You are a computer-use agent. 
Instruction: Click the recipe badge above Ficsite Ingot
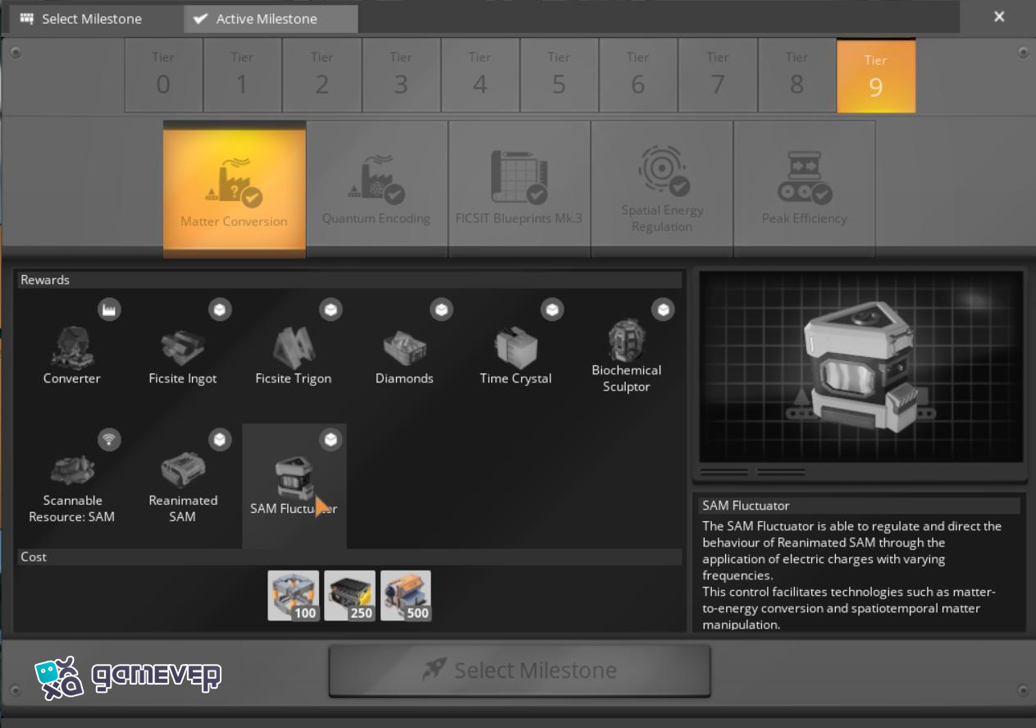(220, 309)
